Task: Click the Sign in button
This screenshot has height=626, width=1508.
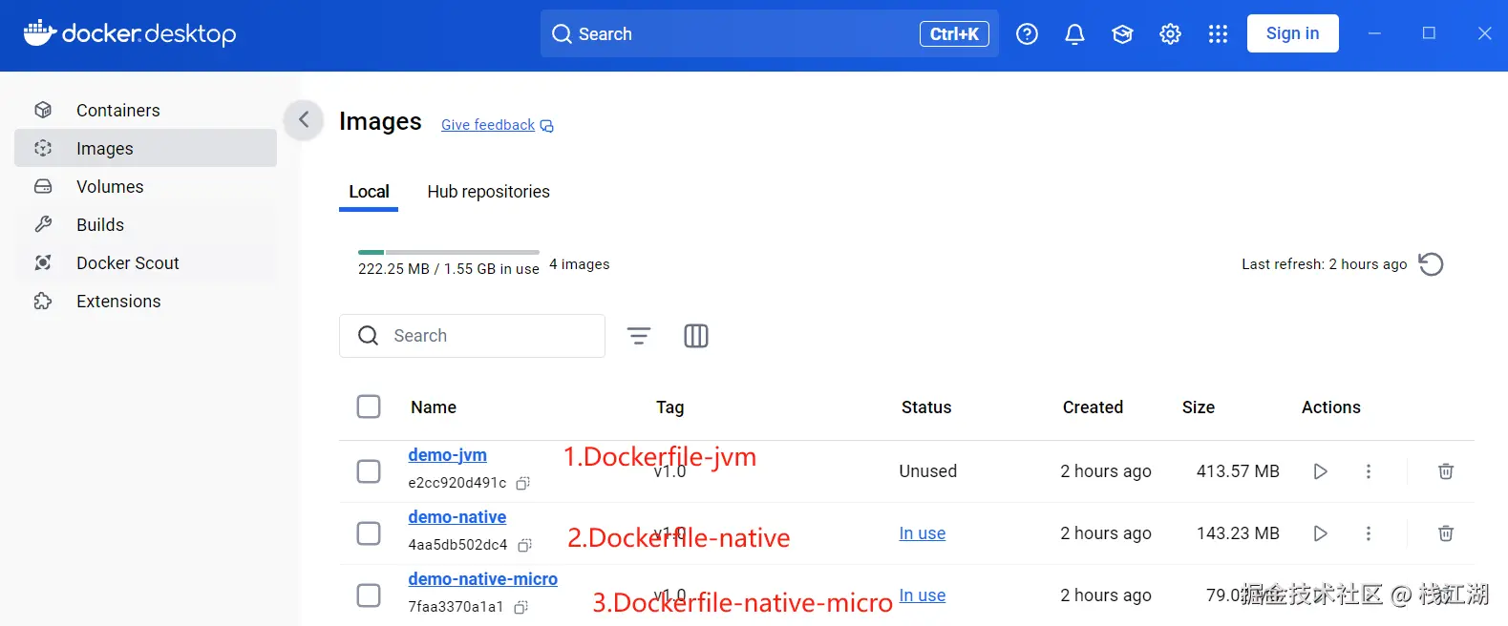Action: coord(1292,33)
